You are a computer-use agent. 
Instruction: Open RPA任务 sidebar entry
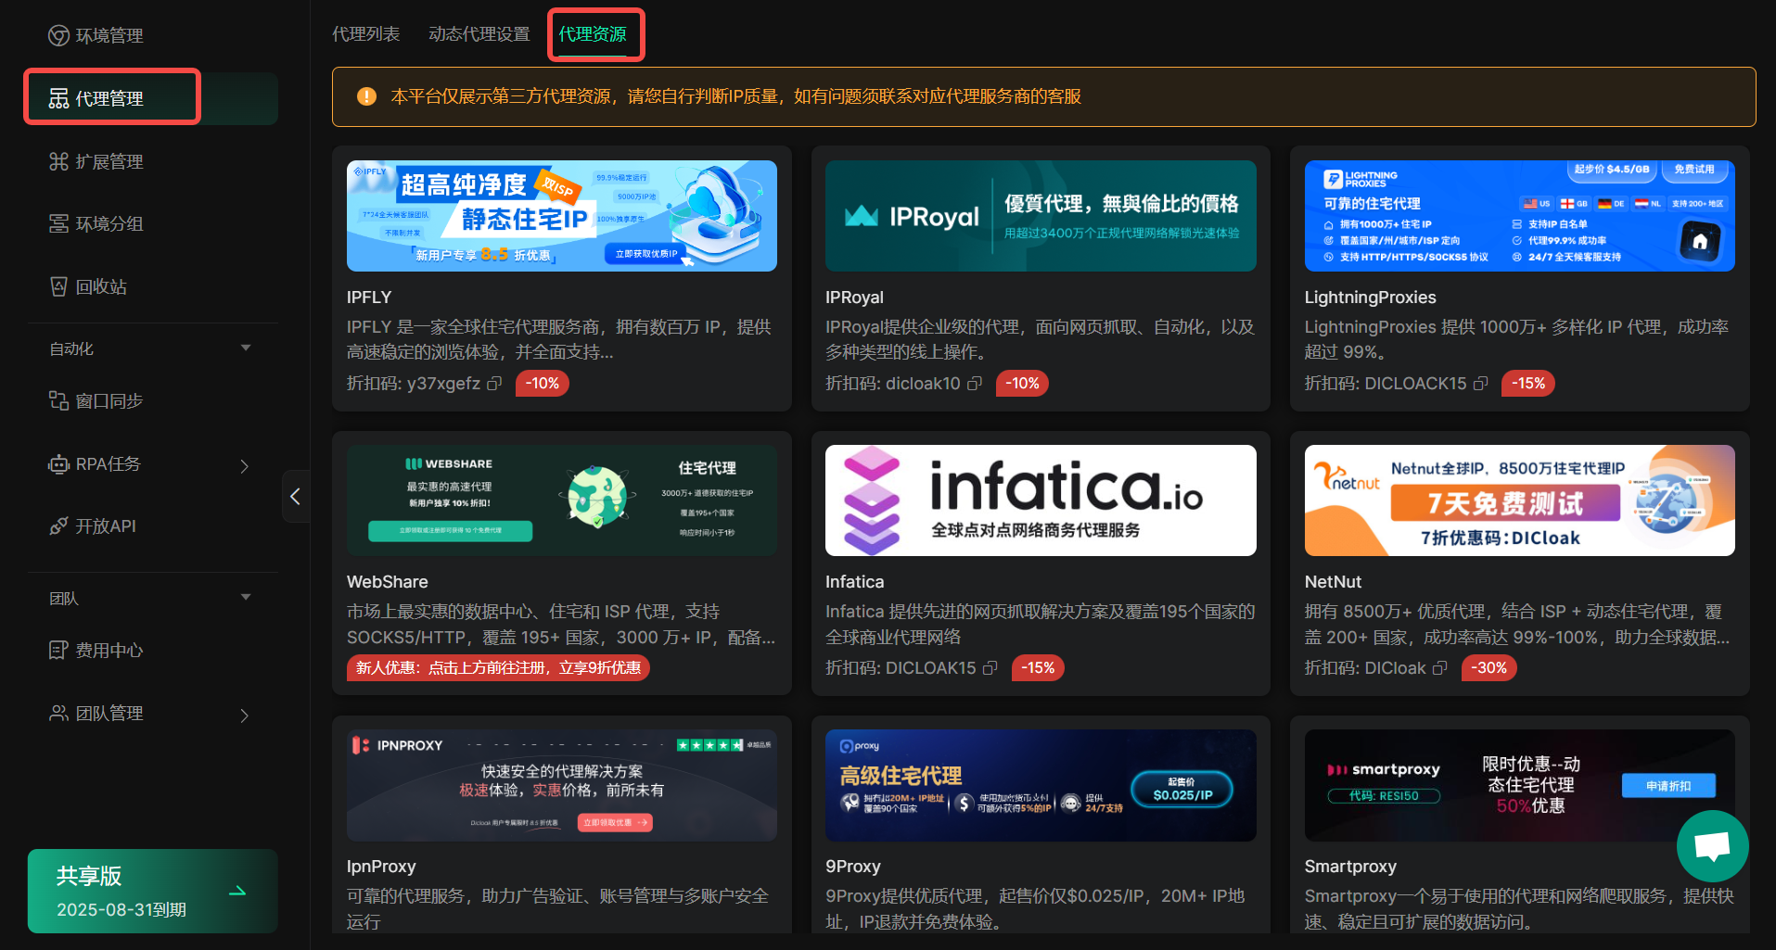pos(153,464)
